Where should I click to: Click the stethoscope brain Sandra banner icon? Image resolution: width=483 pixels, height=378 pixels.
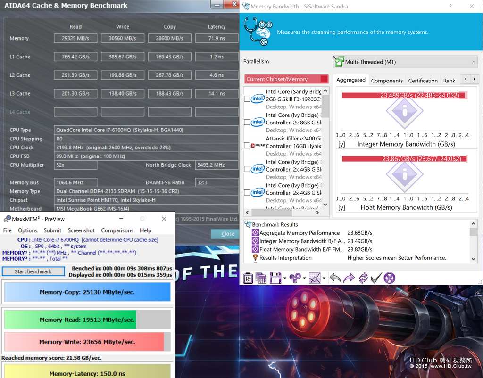click(258, 32)
